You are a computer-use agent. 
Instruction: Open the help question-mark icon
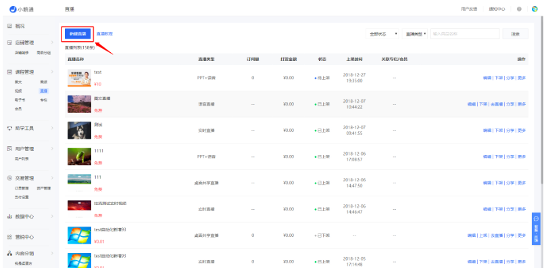point(519,9)
